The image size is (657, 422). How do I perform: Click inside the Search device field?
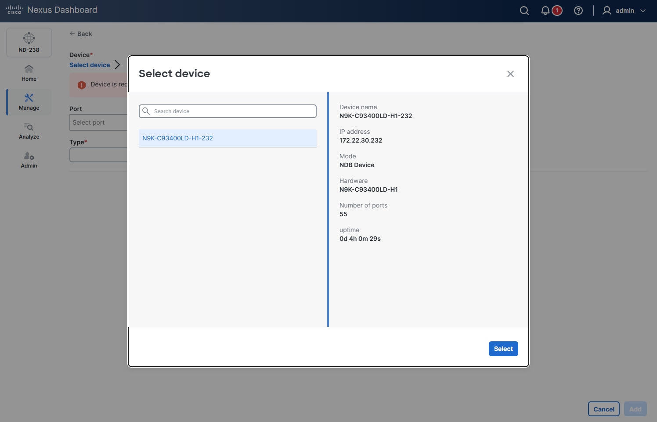point(227,111)
